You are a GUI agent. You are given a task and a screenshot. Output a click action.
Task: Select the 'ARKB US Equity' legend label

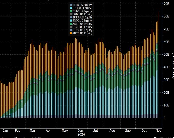click(x=82, y=24)
